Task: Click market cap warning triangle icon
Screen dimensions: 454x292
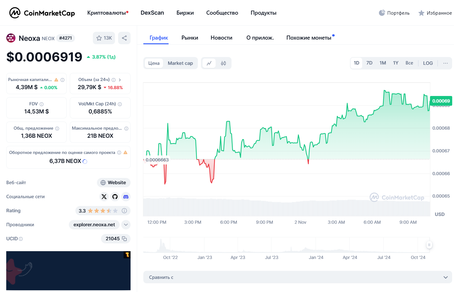Action: (56, 80)
